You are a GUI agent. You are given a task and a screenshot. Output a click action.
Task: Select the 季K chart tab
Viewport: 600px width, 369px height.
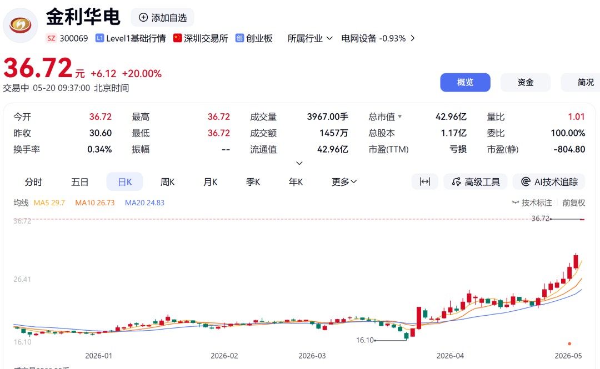253,181
